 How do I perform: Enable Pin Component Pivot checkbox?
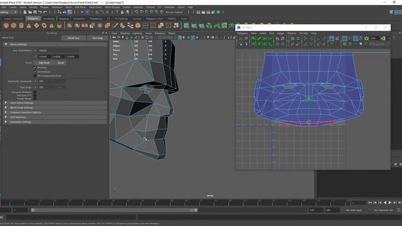click(x=35, y=76)
